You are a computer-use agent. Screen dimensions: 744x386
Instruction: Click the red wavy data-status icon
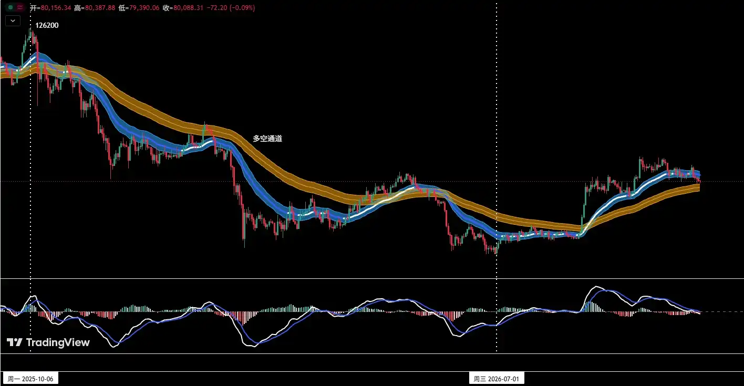click(x=20, y=8)
